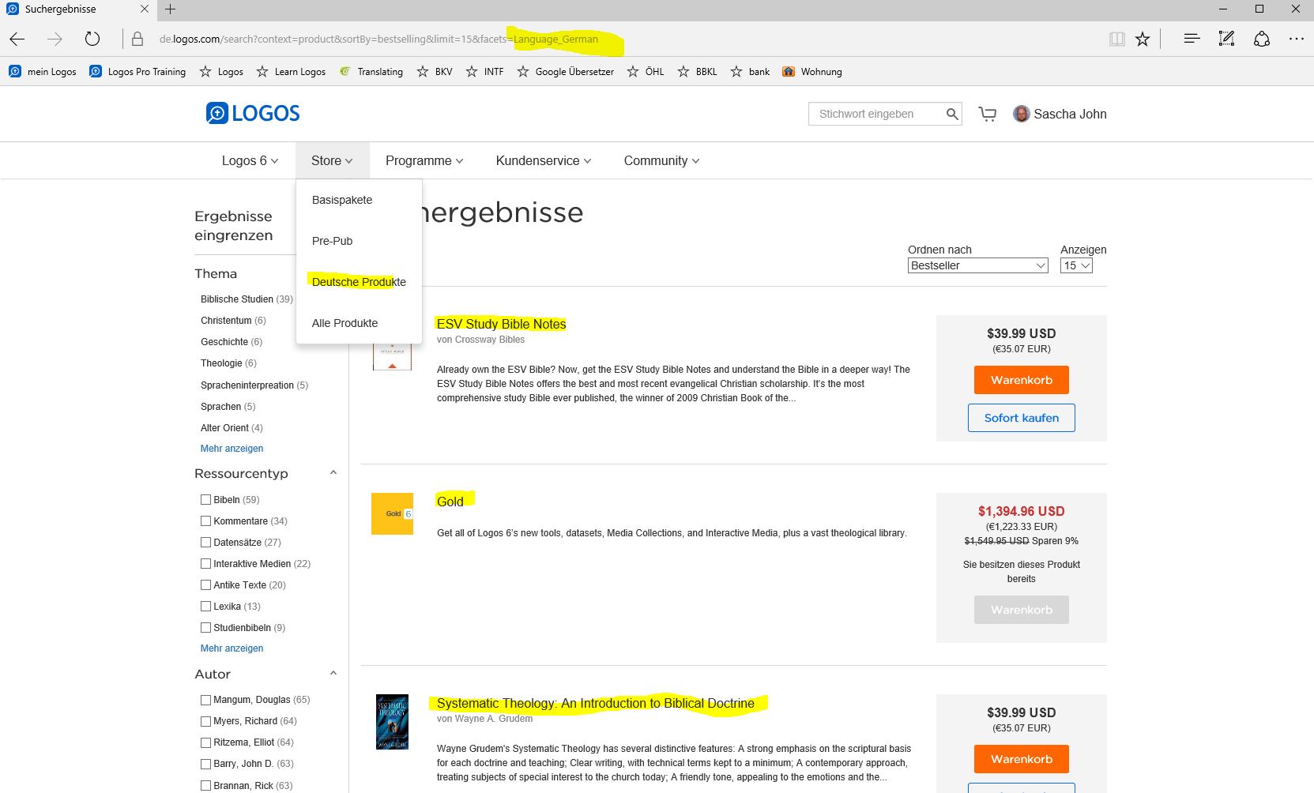Click Sofort kaufen for ESV Study Bible Notes
The height and width of the screenshot is (793, 1314).
coord(1021,418)
